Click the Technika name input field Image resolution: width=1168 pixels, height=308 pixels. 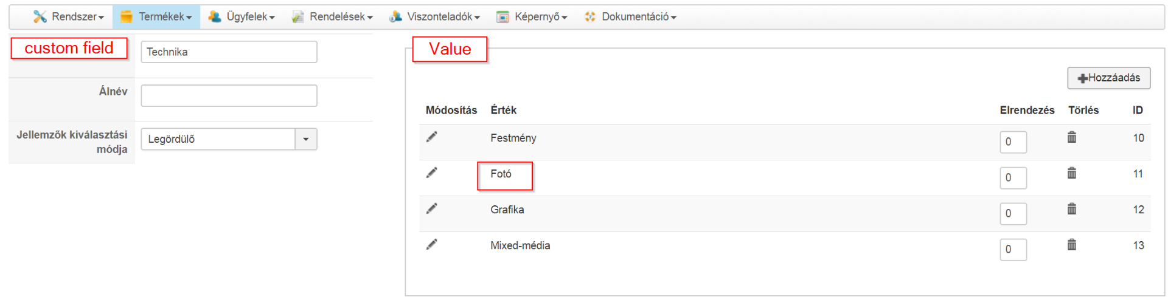click(x=229, y=52)
